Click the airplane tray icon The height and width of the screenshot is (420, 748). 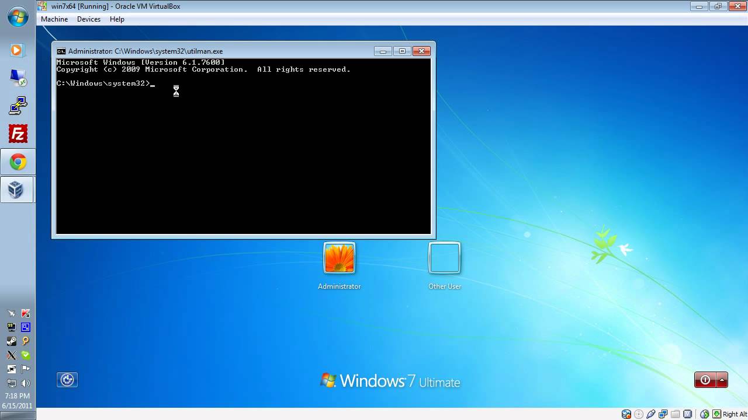pyautogui.click(x=12, y=313)
